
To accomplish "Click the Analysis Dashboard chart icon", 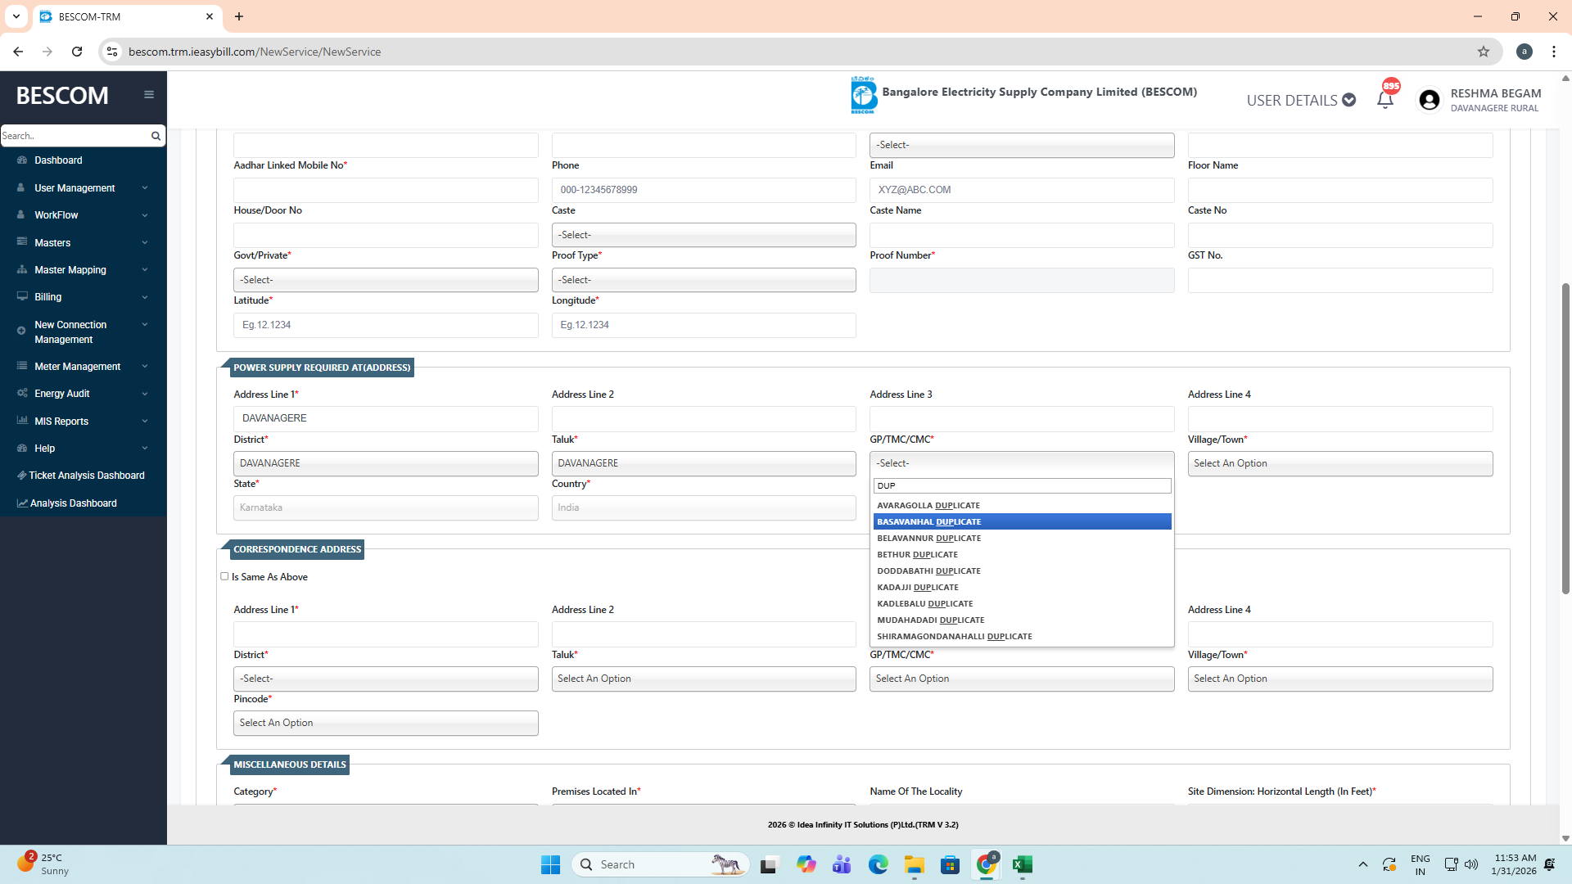I will (22, 503).
